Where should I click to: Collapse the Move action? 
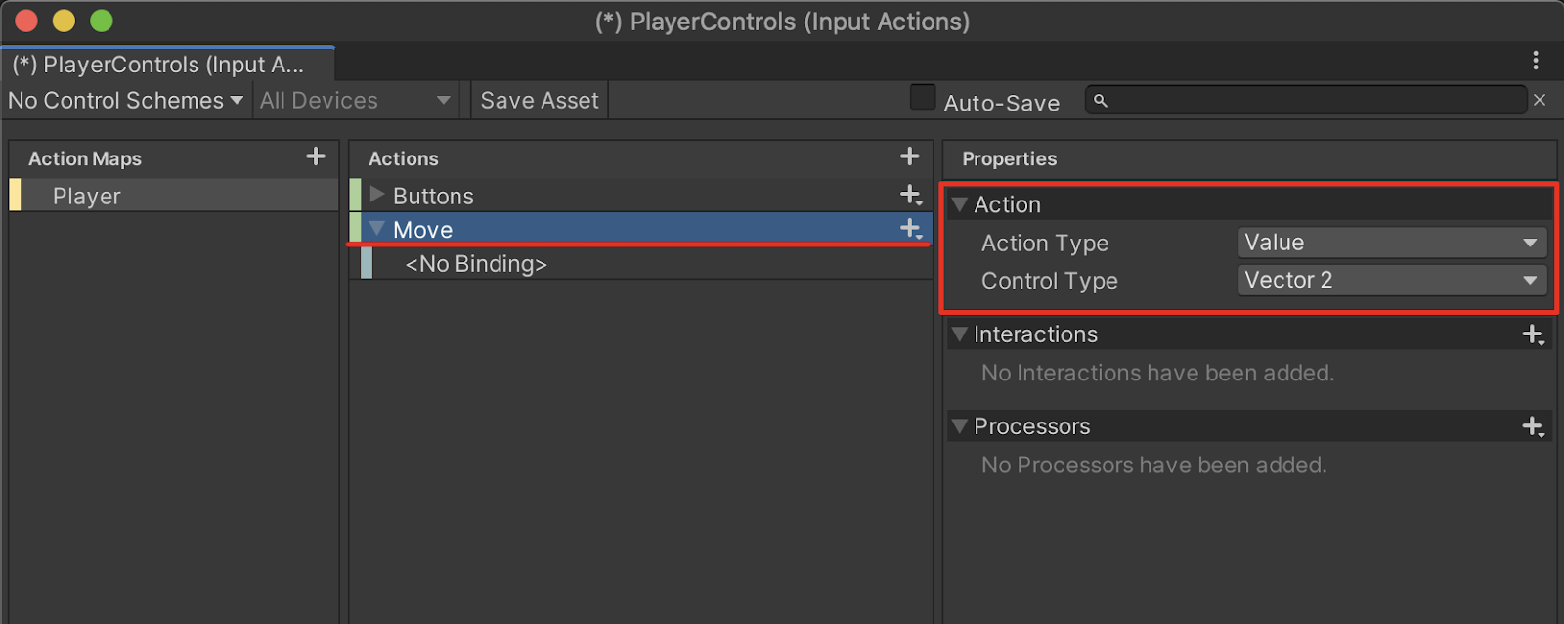pos(377,229)
